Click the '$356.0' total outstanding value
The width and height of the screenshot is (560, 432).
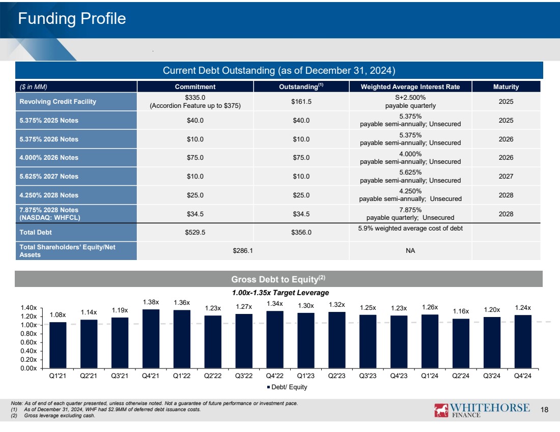tap(301, 233)
